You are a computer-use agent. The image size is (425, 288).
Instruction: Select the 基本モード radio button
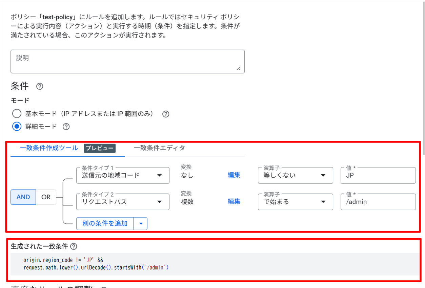(17, 113)
